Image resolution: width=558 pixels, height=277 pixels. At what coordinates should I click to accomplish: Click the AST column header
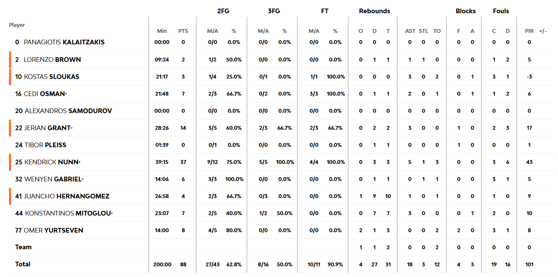(x=410, y=31)
